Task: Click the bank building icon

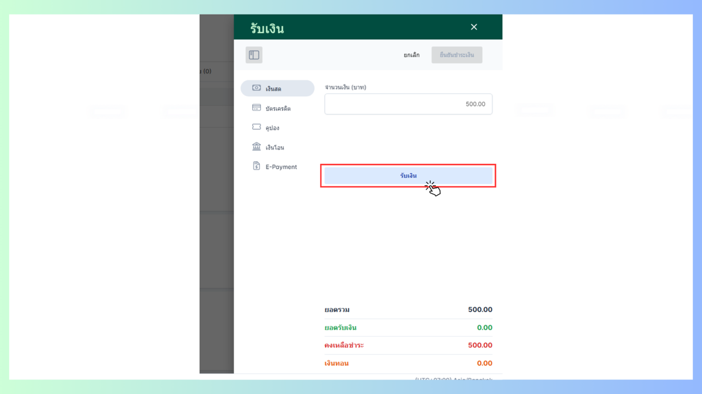Action: (256, 146)
